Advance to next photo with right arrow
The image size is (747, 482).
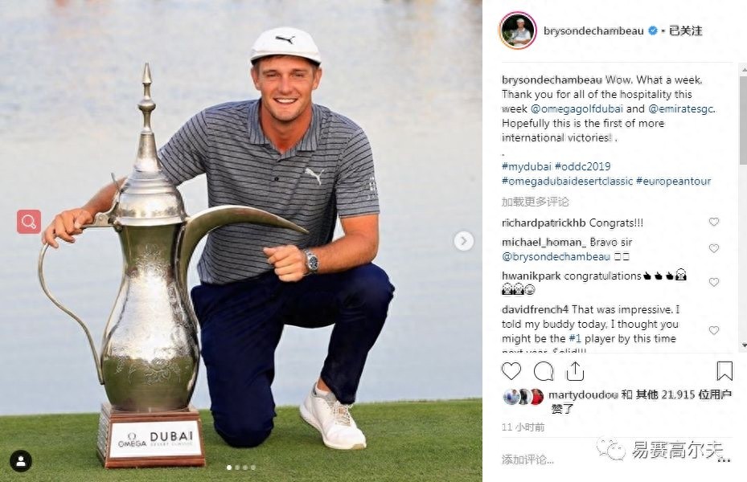463,241
